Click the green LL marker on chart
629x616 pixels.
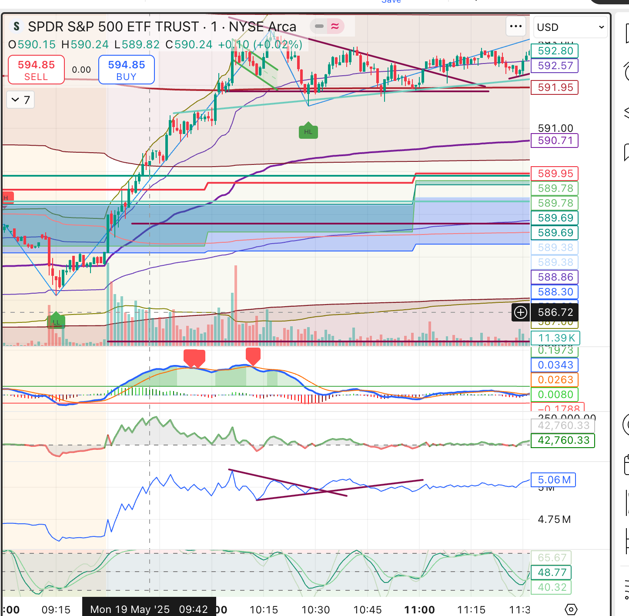(x=56, y=321)
